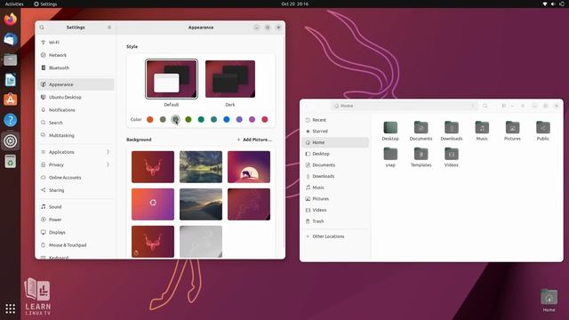Click the Home path bar in Files

coord(405,106)
